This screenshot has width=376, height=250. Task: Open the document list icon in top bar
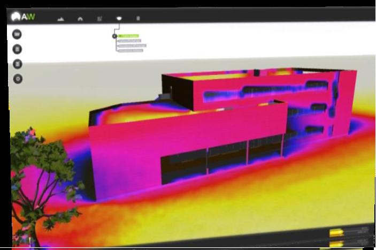coord(138,19)
